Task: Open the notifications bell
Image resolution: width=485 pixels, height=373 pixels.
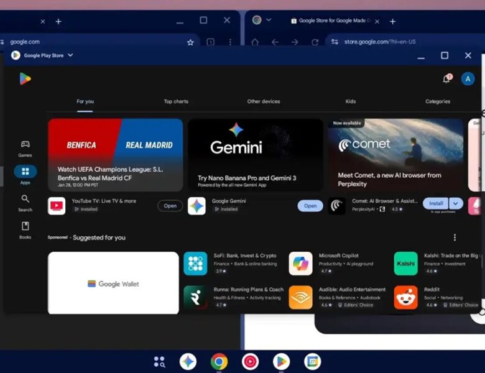Action: pos(446,79)
